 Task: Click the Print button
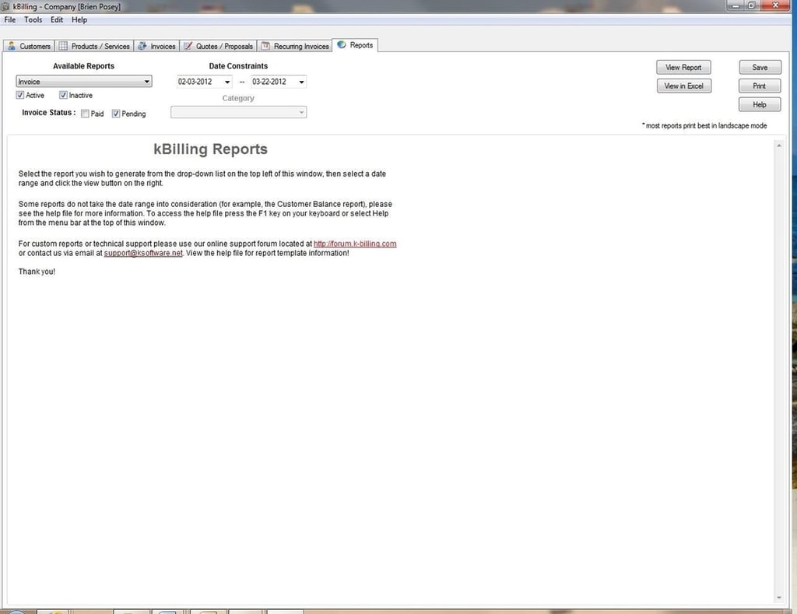click(x=760, y=86)
